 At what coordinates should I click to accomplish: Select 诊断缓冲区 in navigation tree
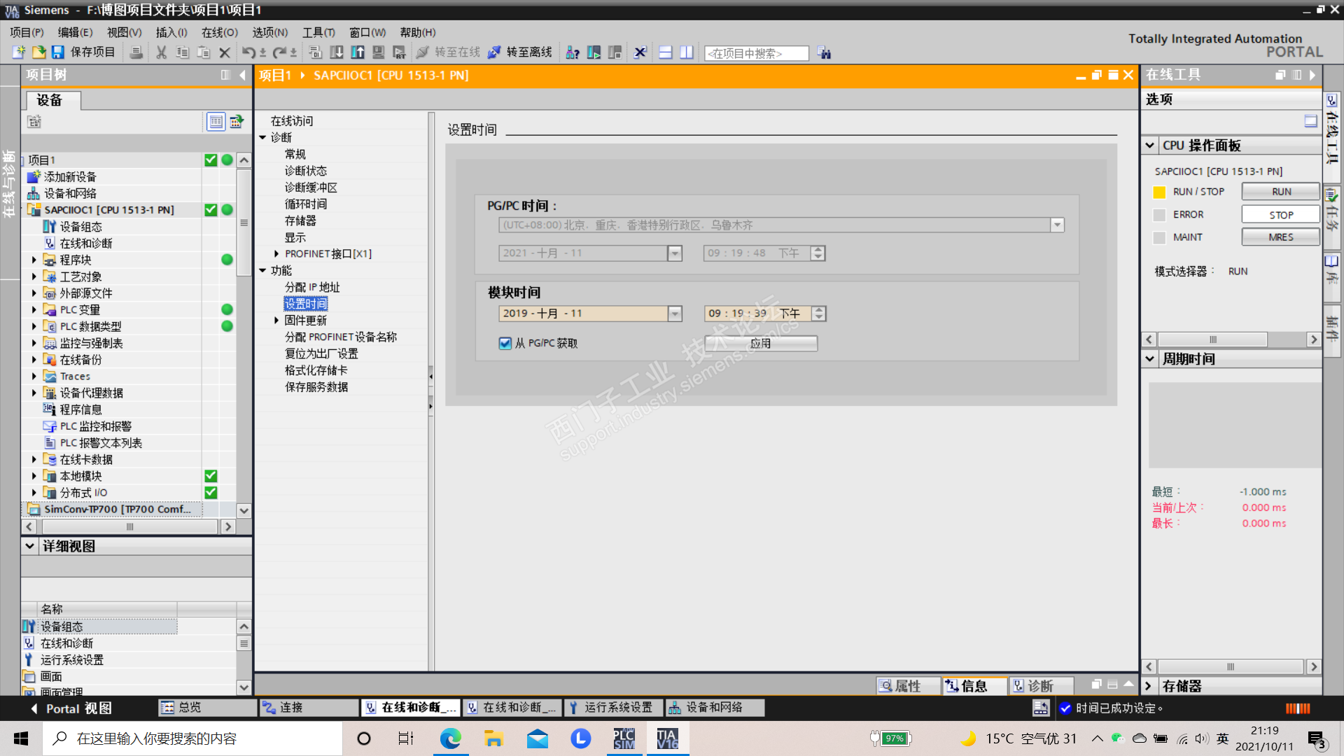(x=311, y=188)
